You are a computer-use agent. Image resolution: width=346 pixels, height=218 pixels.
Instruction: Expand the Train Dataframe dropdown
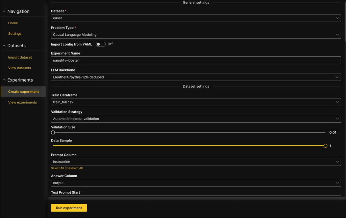196,102
